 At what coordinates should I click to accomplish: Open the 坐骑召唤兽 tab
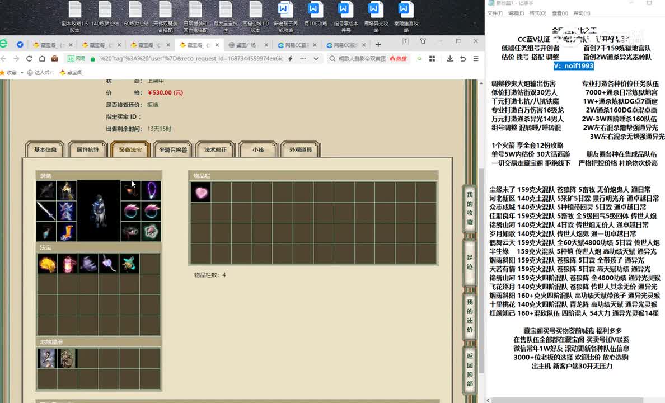(172, 150)
